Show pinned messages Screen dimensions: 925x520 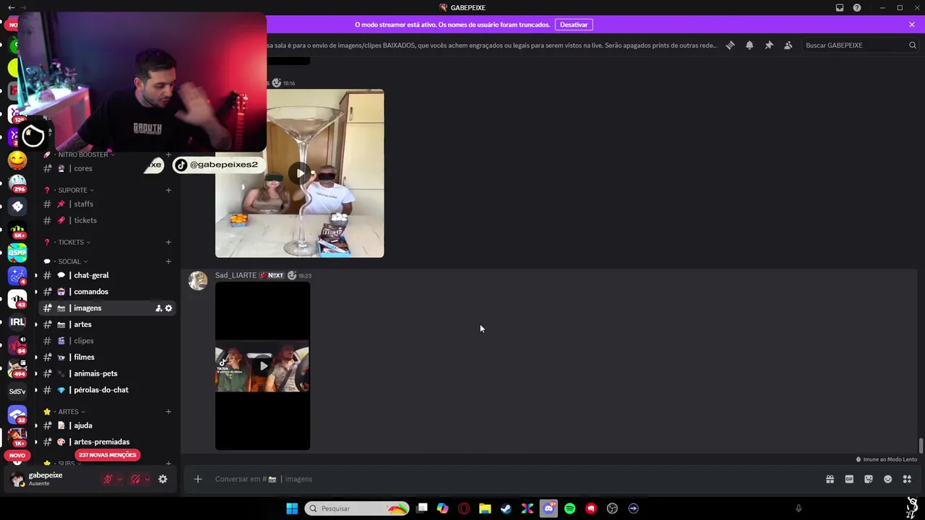click(x=769, y=45)
